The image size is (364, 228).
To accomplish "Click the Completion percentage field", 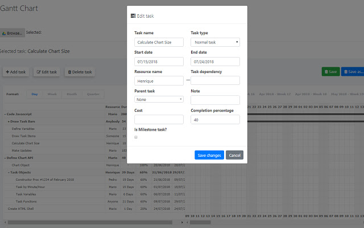I will (215, 120).
